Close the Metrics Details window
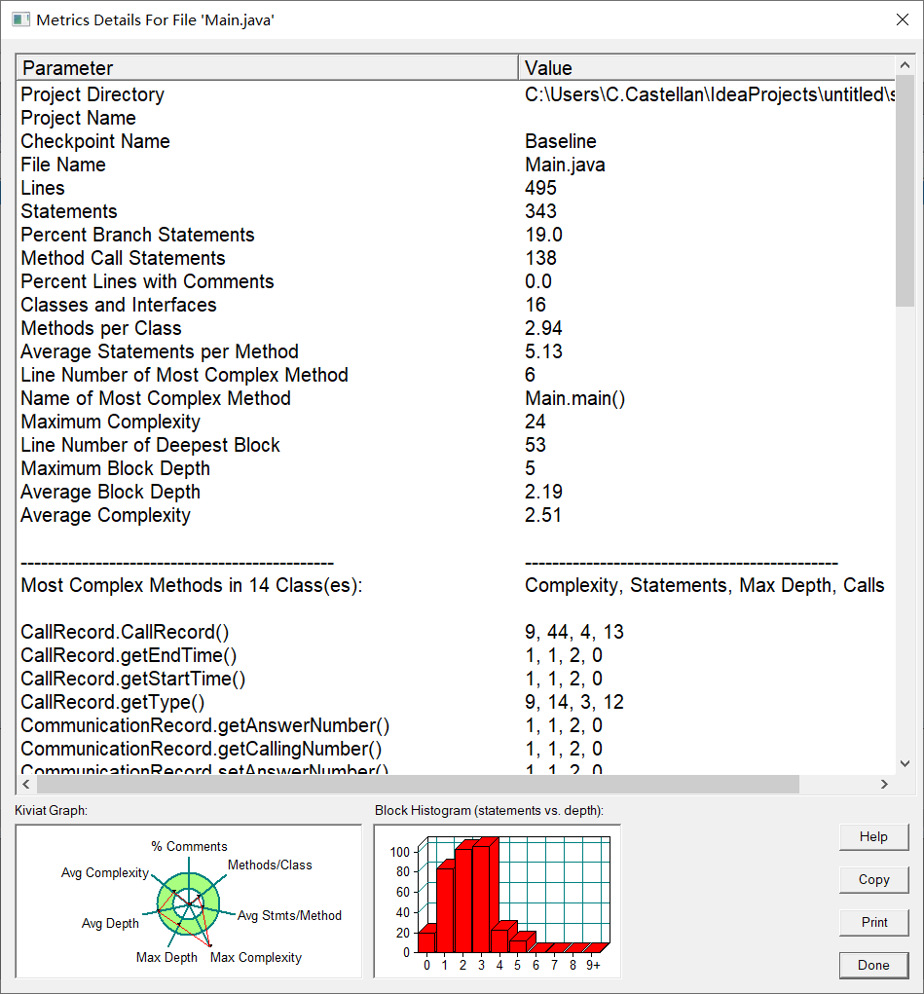The height and width of the screenshot is (994, 924). 903,19
